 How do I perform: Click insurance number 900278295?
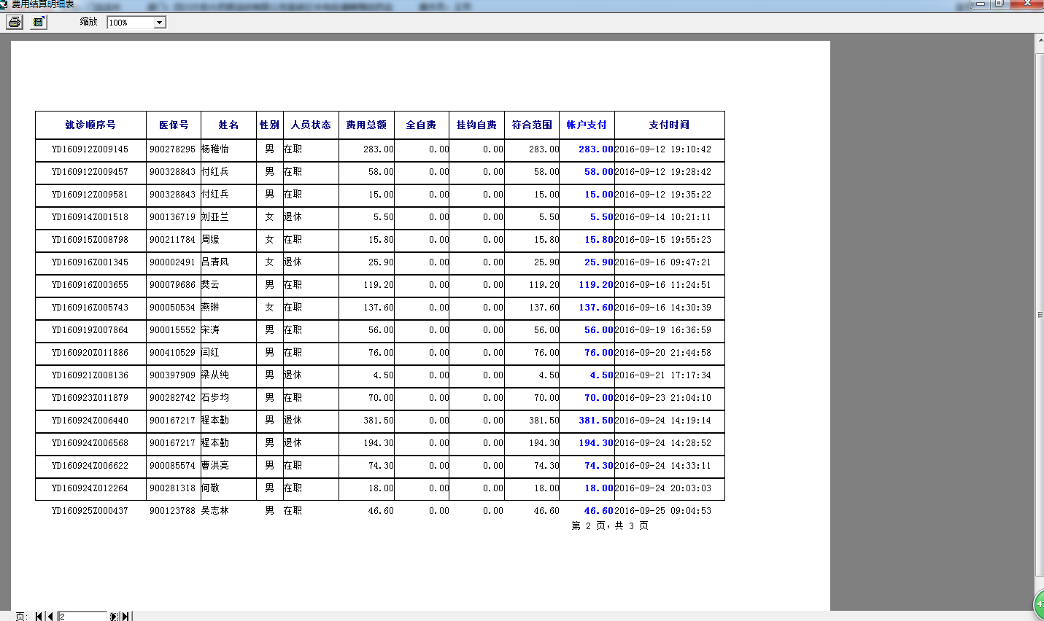tap(173, 149)
